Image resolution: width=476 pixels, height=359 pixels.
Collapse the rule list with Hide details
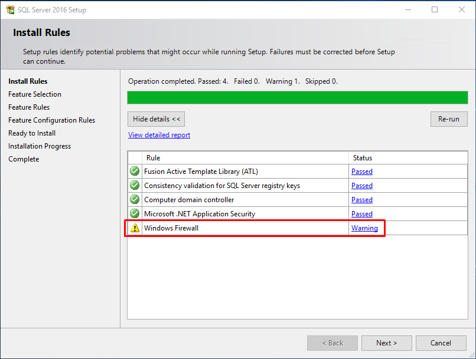pyautogui.click(x=156, y=119)
